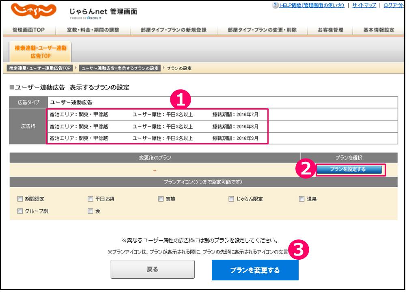Viewport: 409px width, 295px height.
Task: Tick the 家族 checkbox
Action: 161,199
